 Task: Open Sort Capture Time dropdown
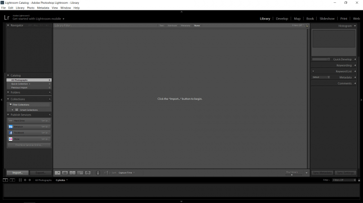point(127,173)
